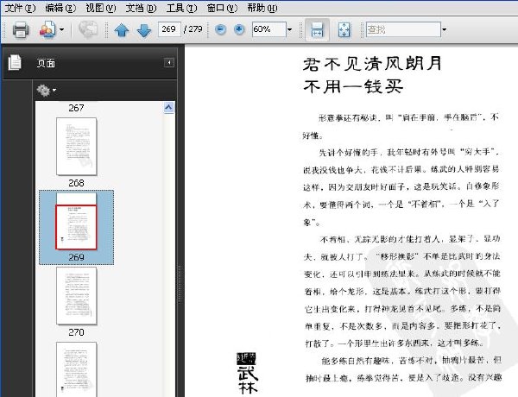This screenshot has width=518, height=397.
Task: Open the 窗口(W) menu
Action: [x=222, y=8]
